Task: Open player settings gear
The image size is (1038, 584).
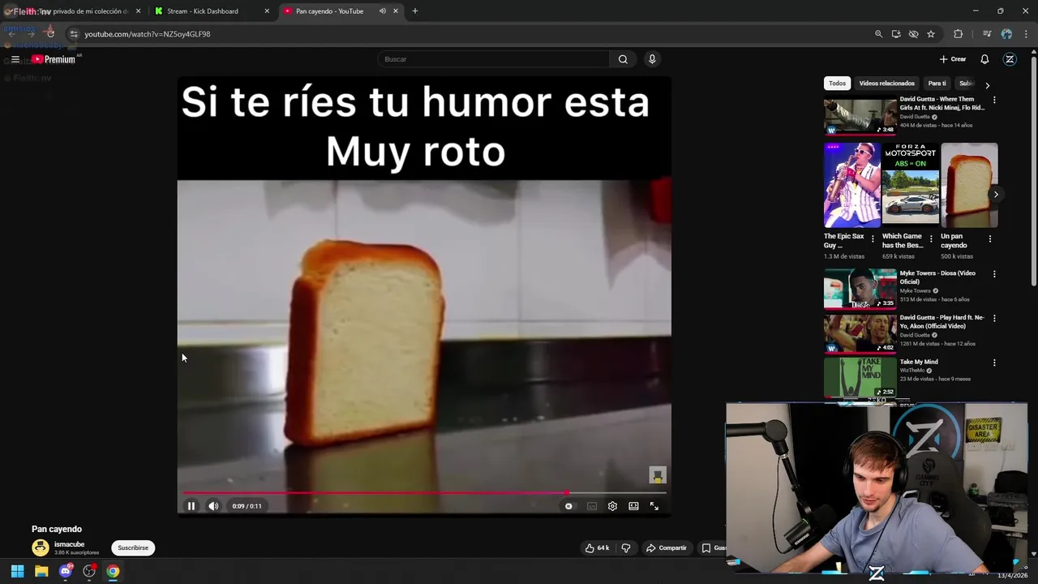Action: tap(612, 506)
